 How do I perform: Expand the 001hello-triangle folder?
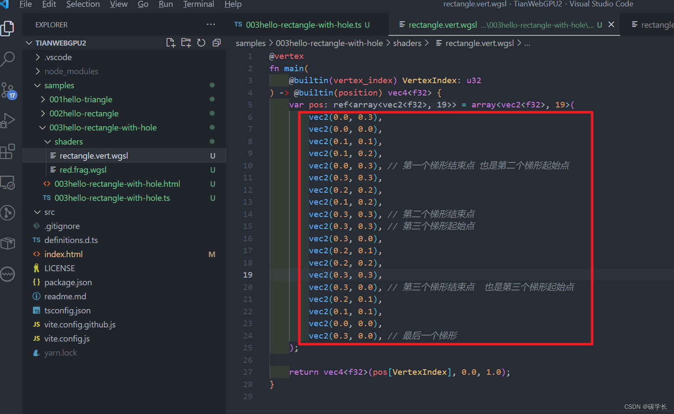point(43,99)
